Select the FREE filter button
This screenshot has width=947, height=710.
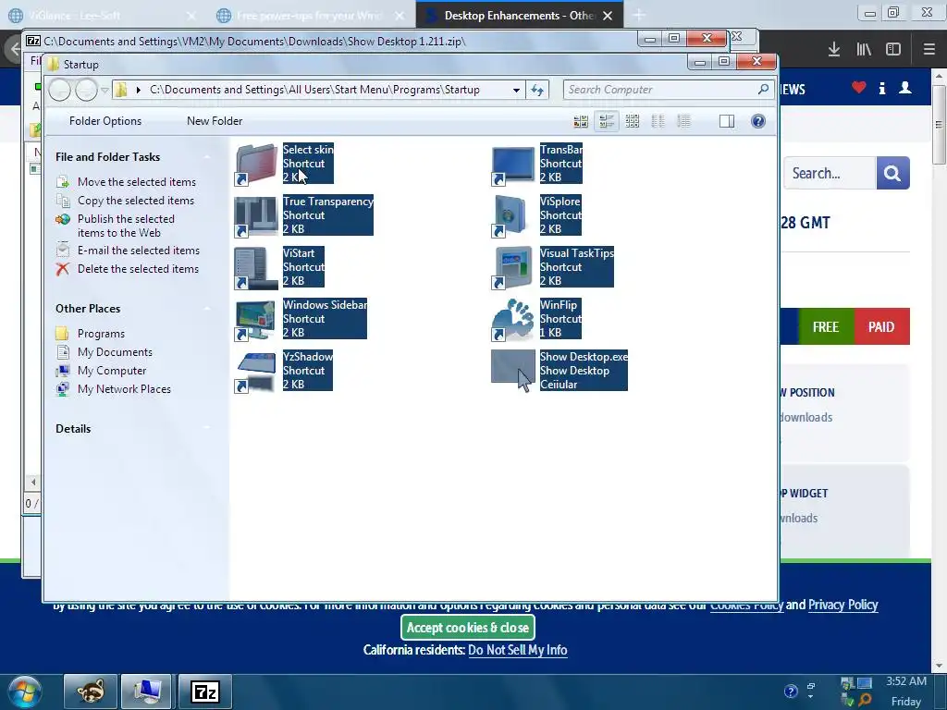tap(826, 326)
